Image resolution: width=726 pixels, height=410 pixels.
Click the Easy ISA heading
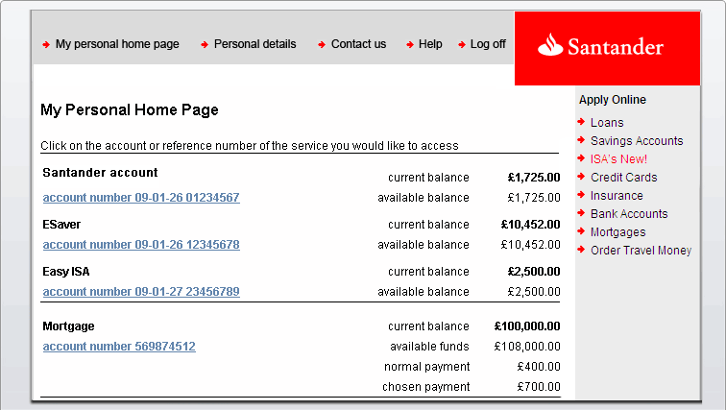pyautogui.click(x=65, y=272)
